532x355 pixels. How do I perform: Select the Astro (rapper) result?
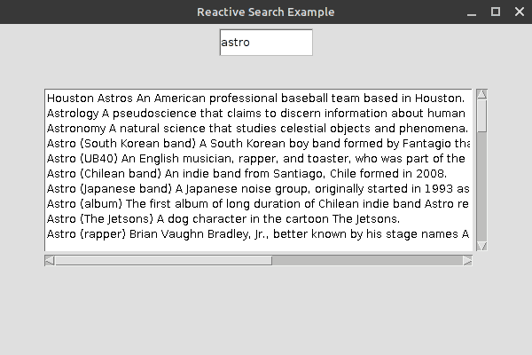255,234
